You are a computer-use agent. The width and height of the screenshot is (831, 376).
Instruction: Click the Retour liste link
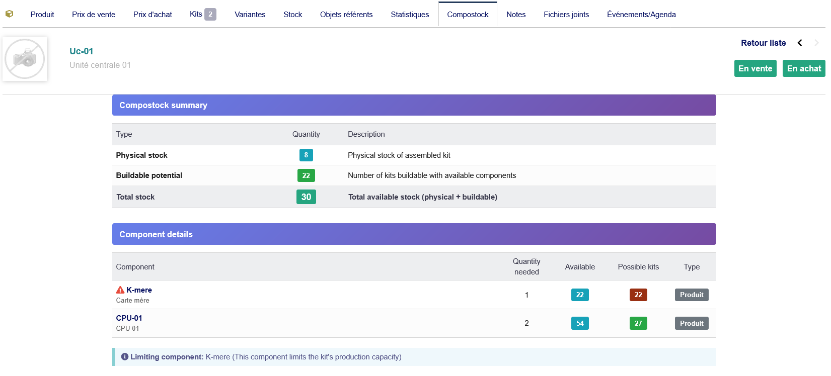click(x=763, y=43)
